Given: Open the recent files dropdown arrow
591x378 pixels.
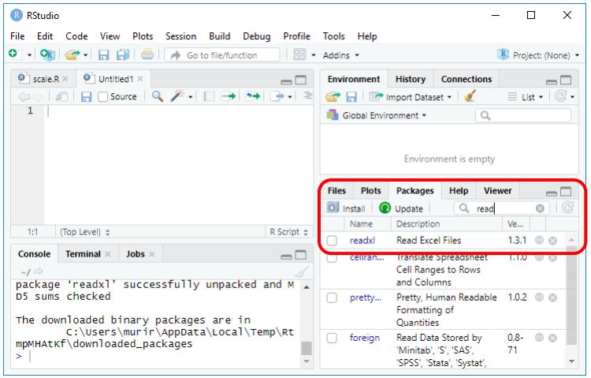Looking at the screenshot, I should (x=86, y=55).
